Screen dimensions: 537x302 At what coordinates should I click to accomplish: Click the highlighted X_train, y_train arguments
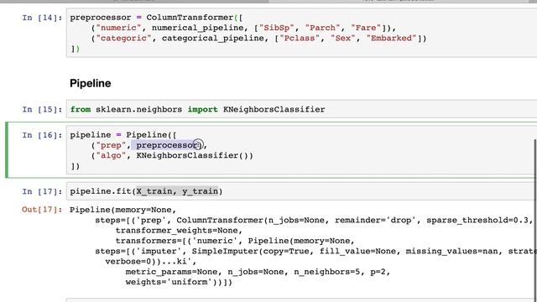tap(177, 191)
